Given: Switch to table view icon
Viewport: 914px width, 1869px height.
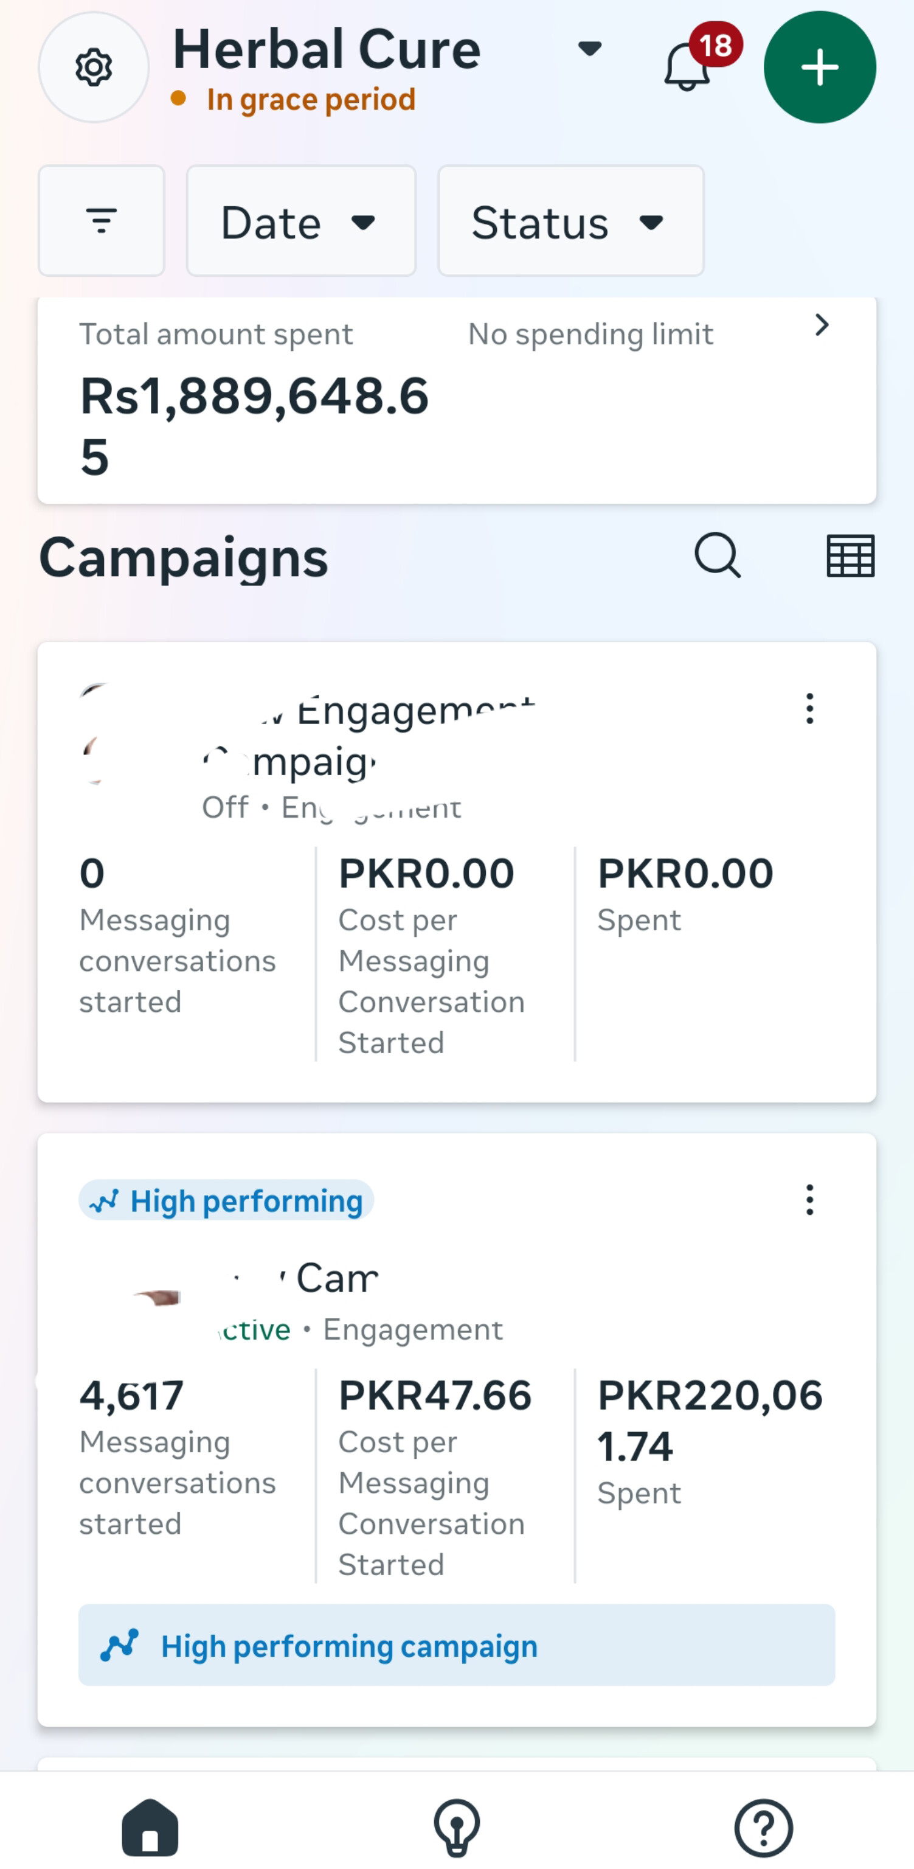Looking at the screenshot, I should click(x=850, y=555).
